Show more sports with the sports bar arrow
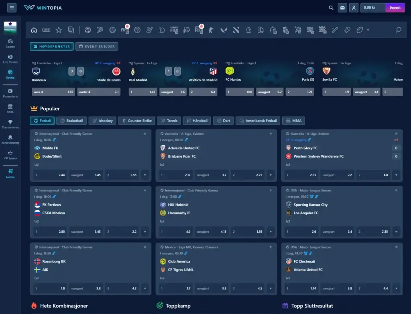Viewport: 411px width, 314px height. click(368, 30)
